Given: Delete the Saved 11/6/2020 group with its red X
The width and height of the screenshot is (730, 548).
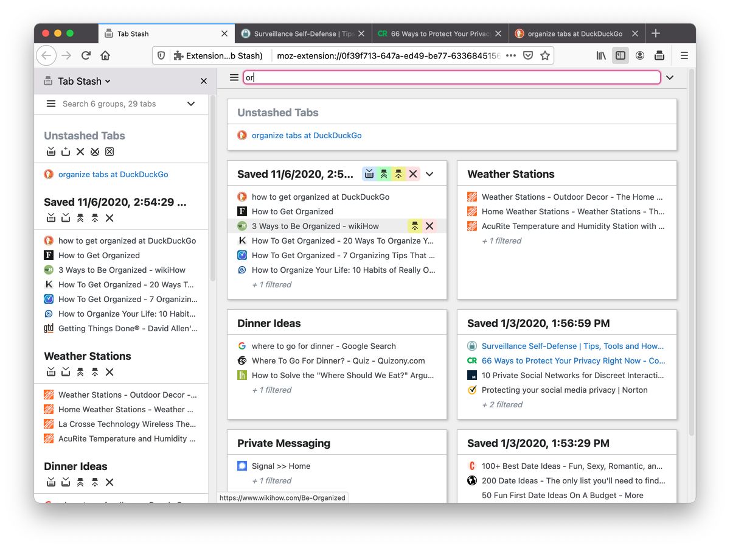Looking at the screenshot, I should [413, 174].
